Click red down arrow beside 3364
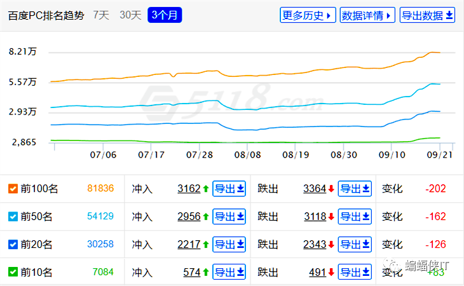This screenshot has width=464, height=286. point(331,189)
